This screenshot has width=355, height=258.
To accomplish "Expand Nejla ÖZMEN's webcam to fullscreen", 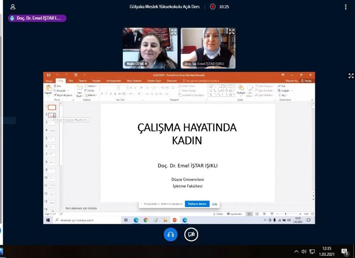I will point(173,32).
